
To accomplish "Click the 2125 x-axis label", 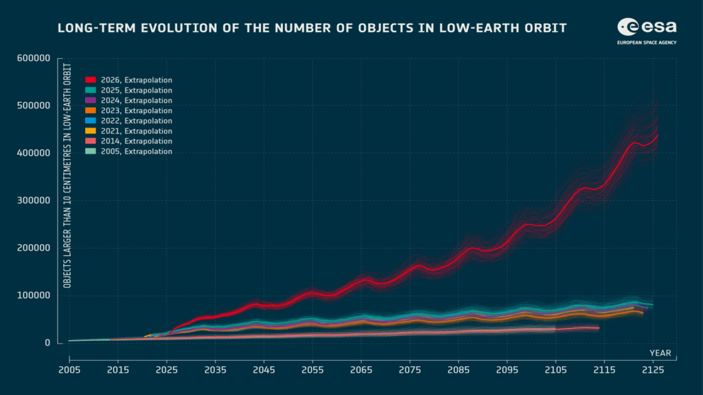I will click(x=654, y=370).
